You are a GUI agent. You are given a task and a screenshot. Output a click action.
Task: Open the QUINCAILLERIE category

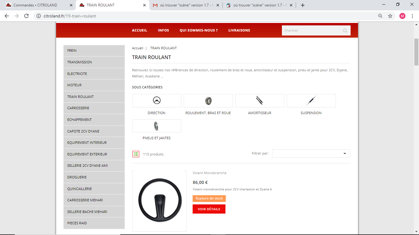[x=94, y=189]
